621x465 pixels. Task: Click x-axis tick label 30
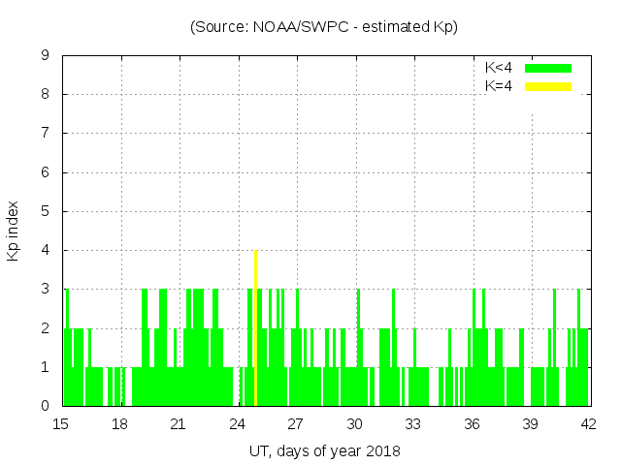(x=354, y=423)
